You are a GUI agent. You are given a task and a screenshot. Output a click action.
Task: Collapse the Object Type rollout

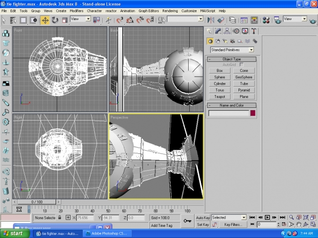[232, 59]
